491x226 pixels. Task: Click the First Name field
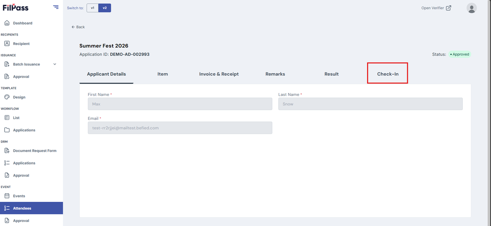pos(180,104)
